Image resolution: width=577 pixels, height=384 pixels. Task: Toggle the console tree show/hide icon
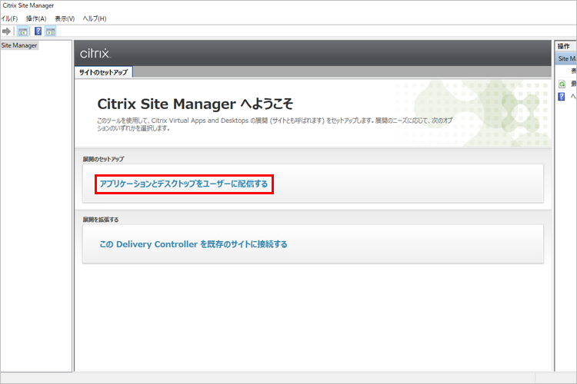pos(23,31)
